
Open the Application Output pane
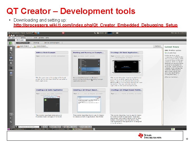coord(70,127)
